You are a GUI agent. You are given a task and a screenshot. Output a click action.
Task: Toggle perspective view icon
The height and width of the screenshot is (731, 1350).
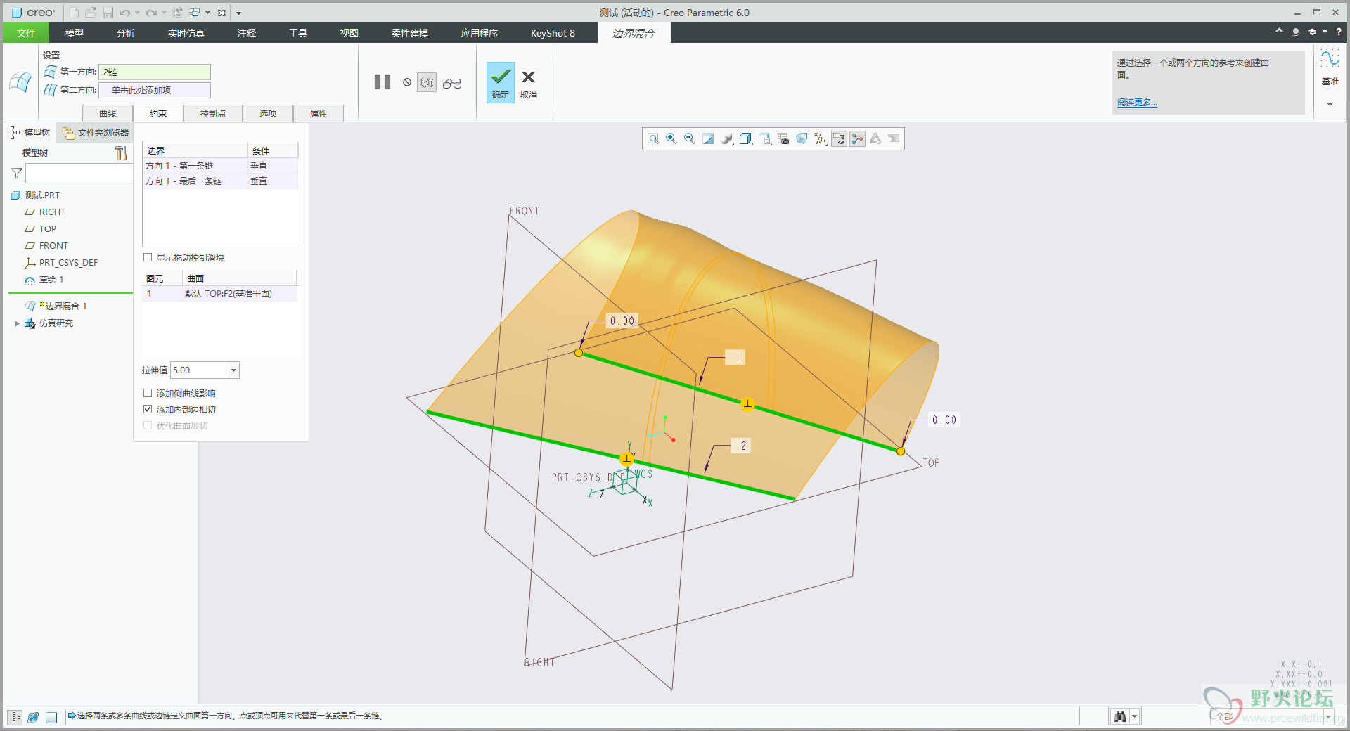point(802,139)
